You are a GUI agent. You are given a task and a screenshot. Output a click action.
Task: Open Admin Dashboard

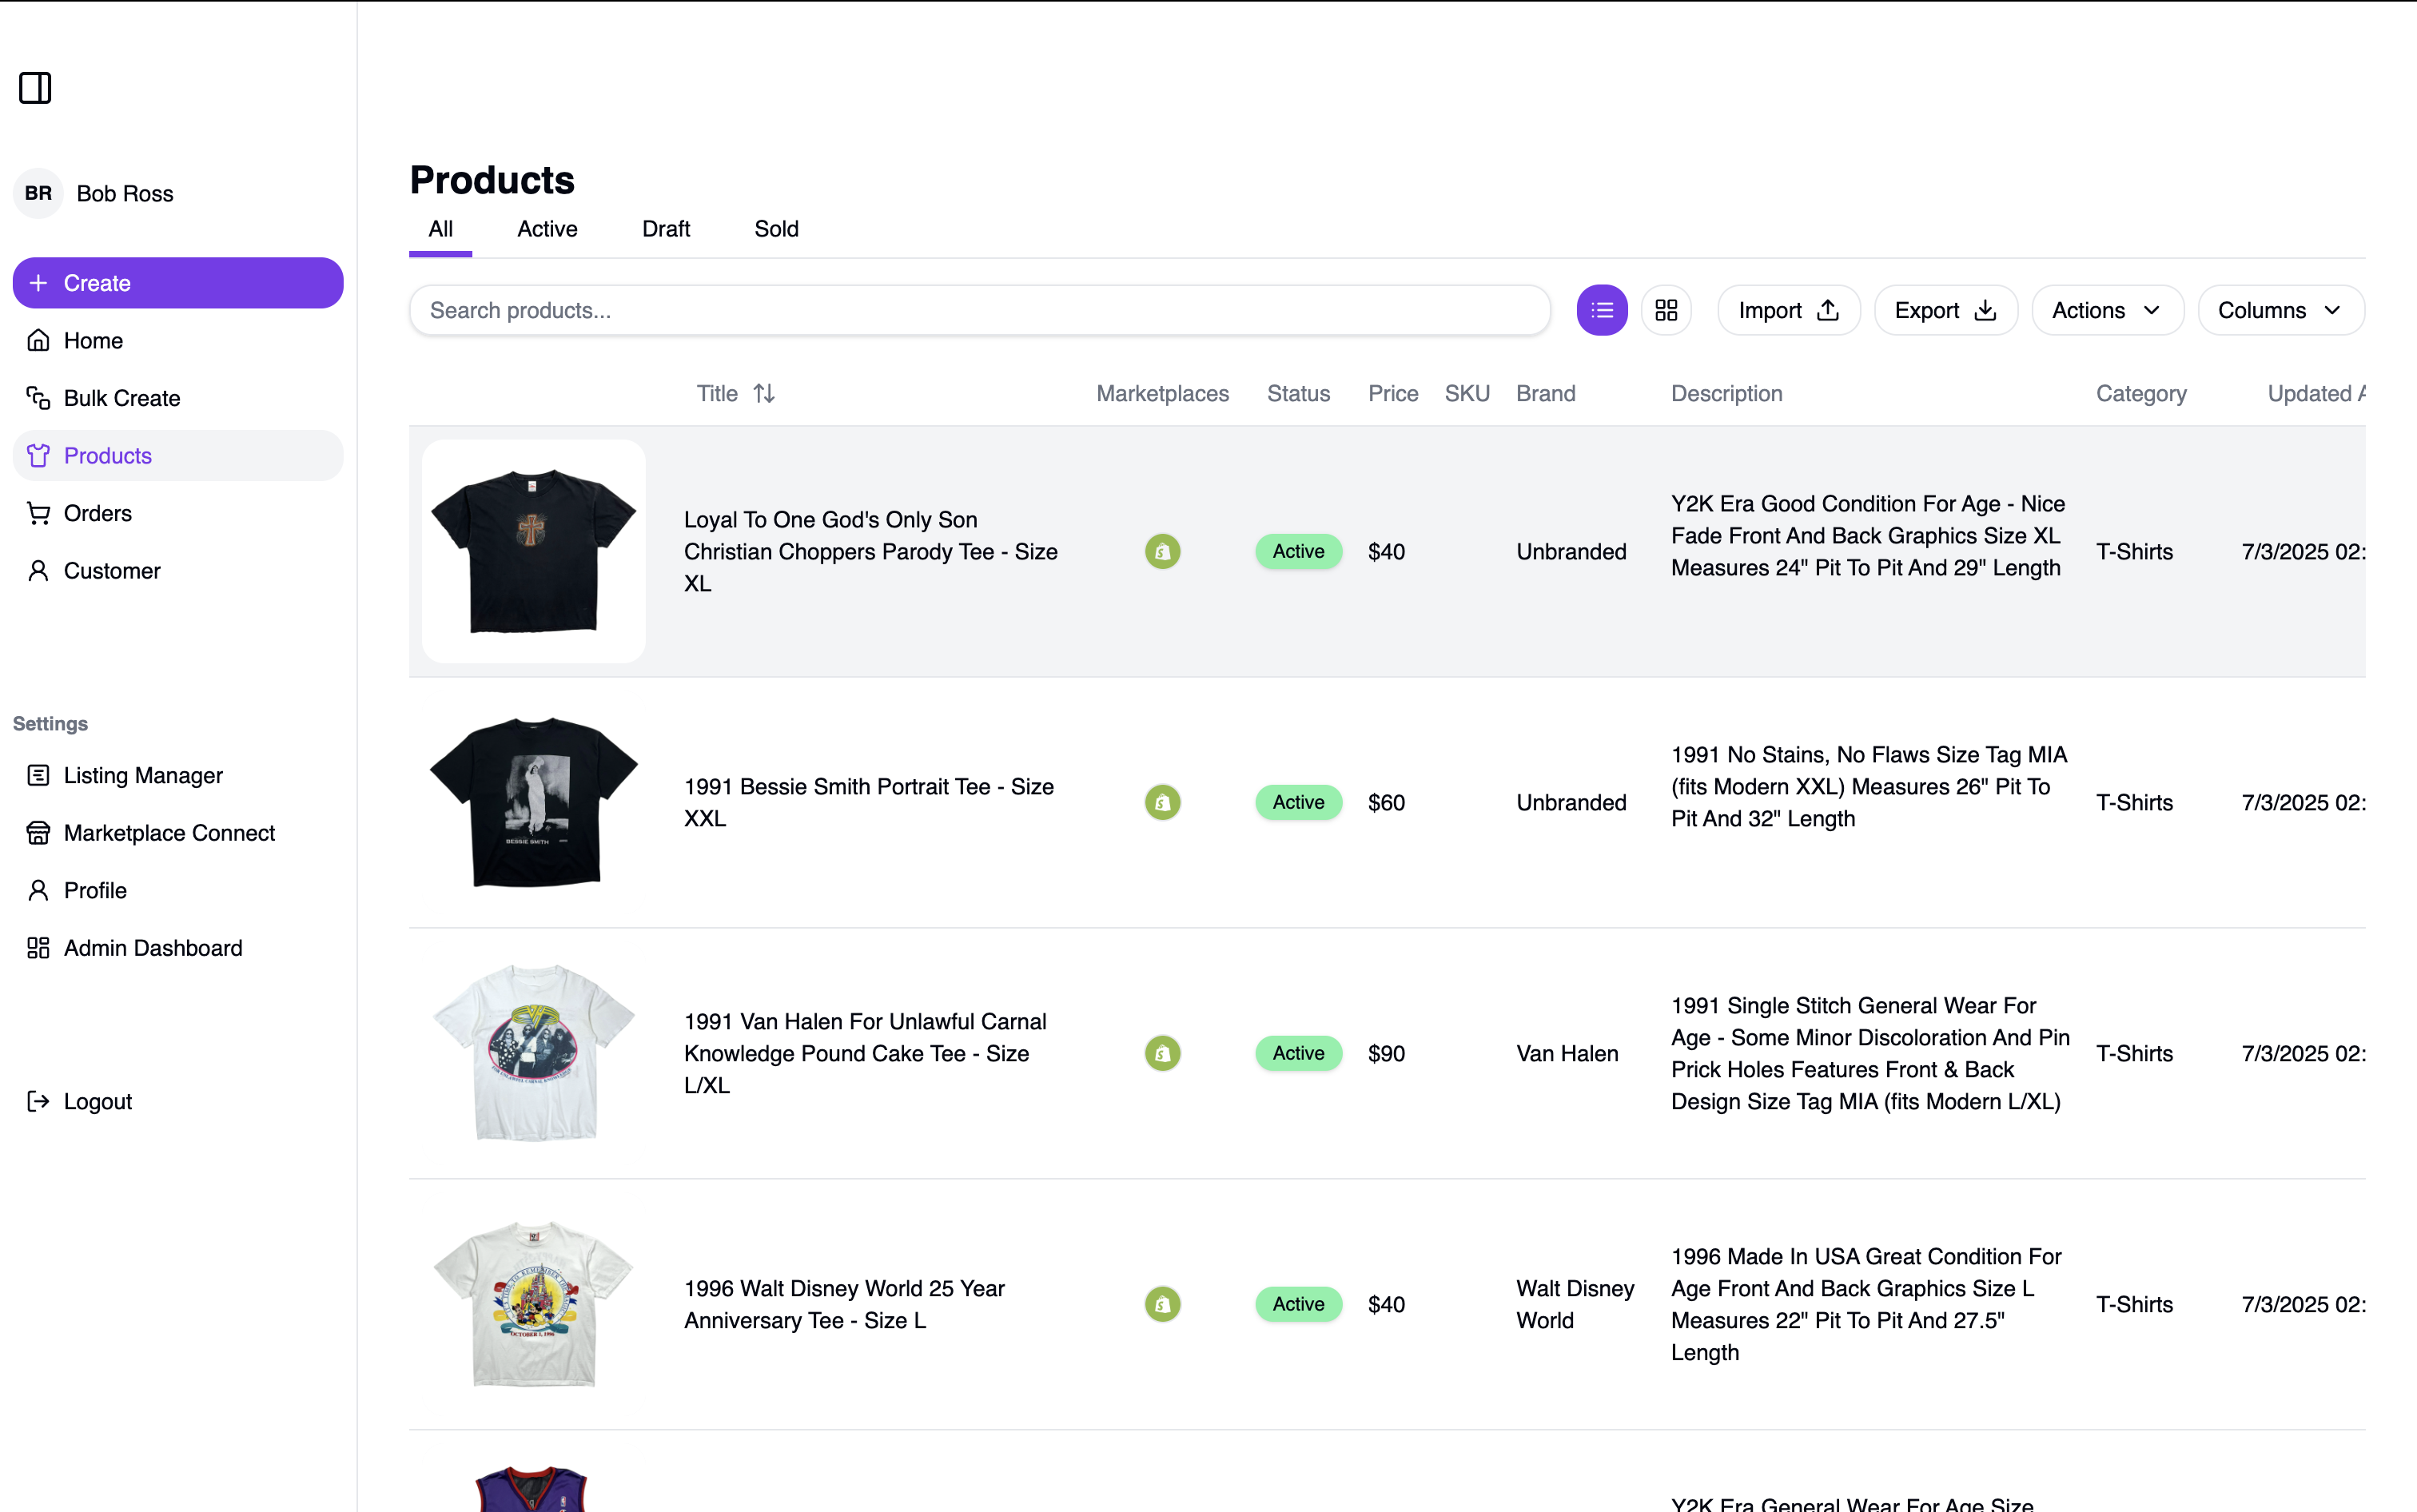pos(178,948)
